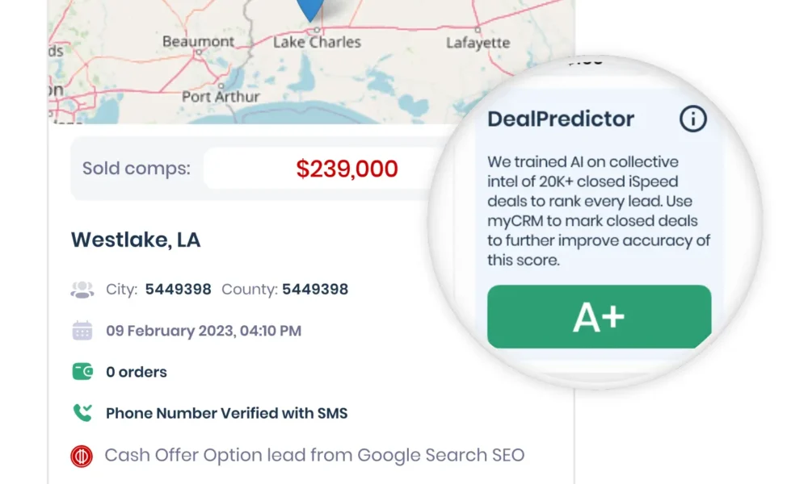The image size is (808, 484).
Task: Click the DealPredictor info icon
Action: 692,119
